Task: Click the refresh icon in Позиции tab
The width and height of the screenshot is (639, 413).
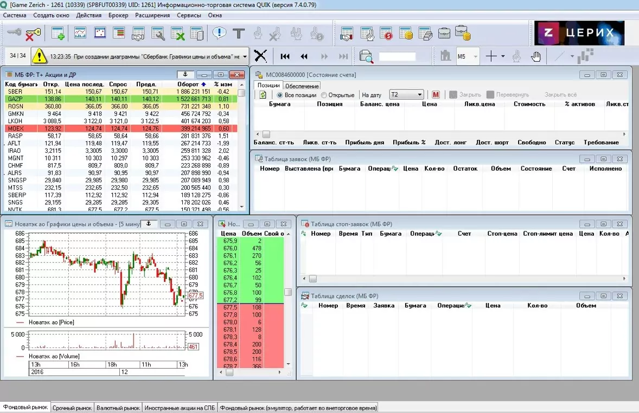Action: tap(263, 94)
